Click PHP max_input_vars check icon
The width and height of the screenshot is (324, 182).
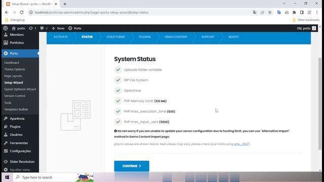click(x=118, y=122)
